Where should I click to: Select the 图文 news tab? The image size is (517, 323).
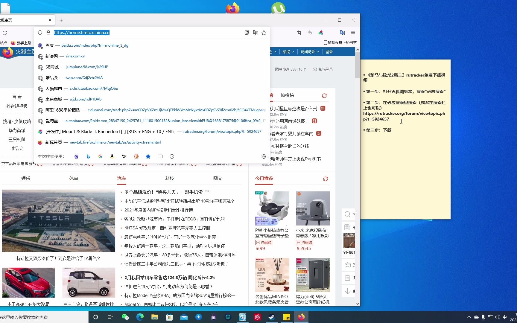(x=218, y=179)
